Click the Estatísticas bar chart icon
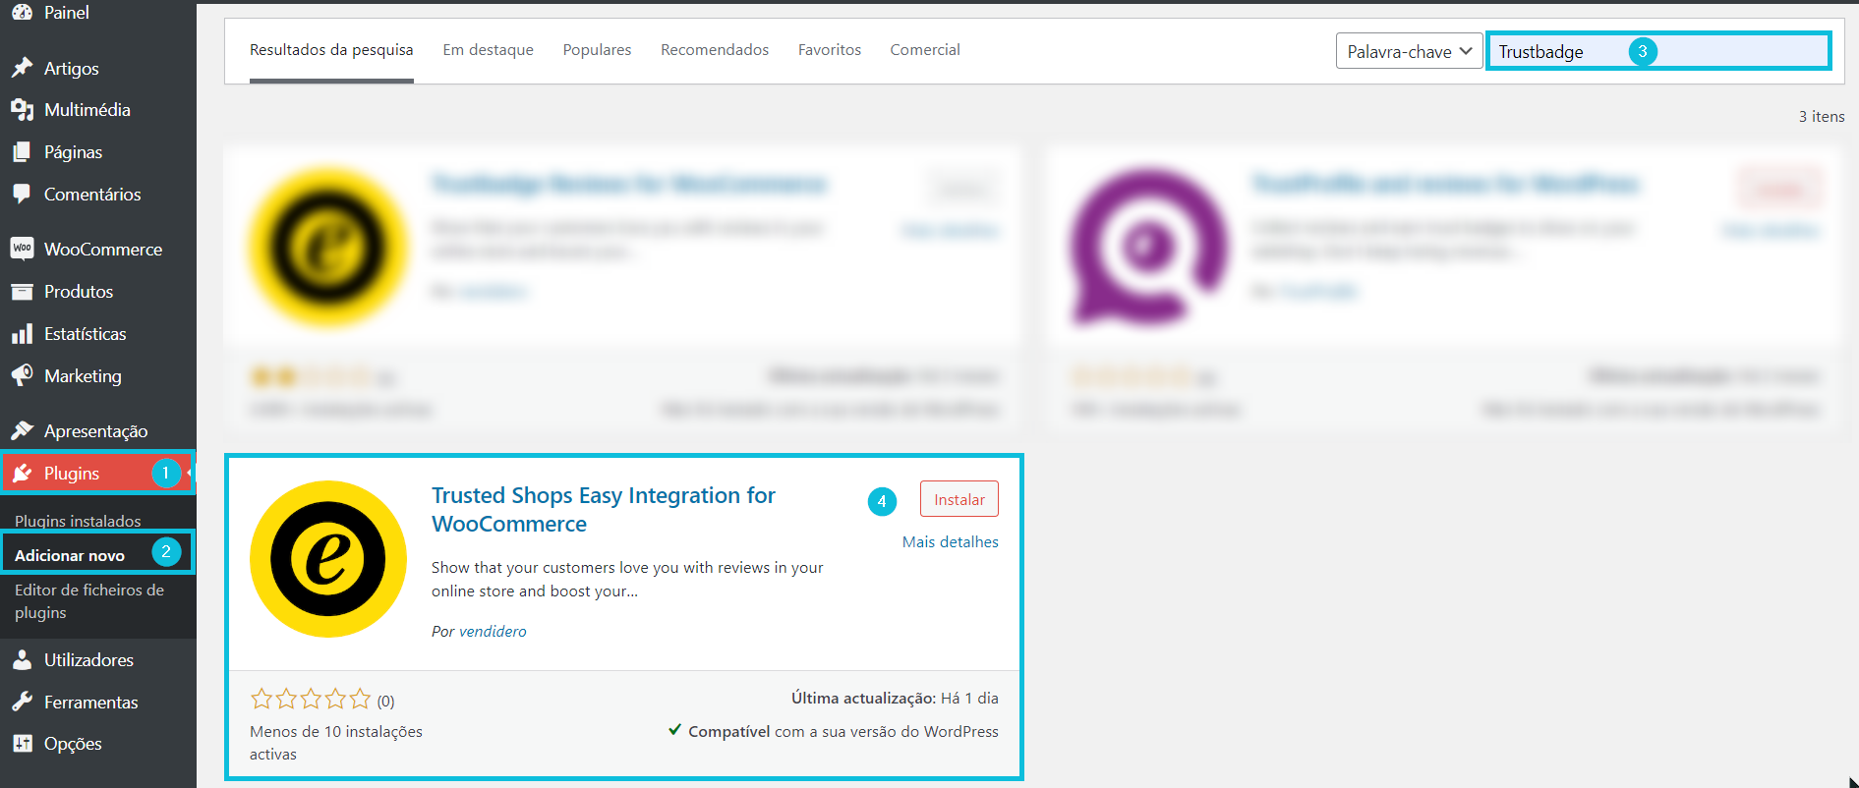 22,334
